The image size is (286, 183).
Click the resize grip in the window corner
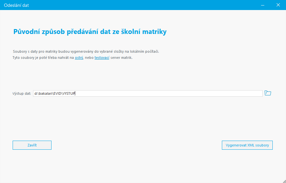click(284, 181)
